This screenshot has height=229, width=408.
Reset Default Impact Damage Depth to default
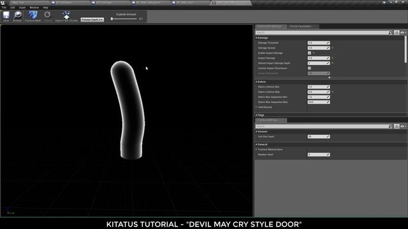click(x=333, y=63)
